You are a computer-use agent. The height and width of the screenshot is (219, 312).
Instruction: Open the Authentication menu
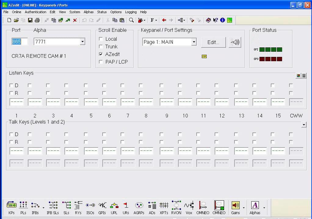click(x=35, y=12)
